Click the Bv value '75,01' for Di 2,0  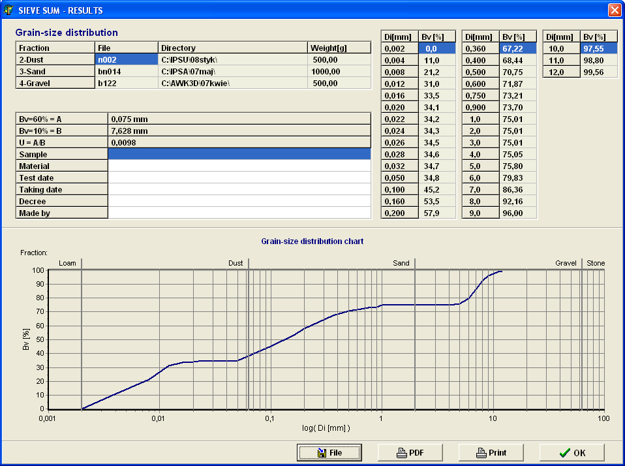518,131
